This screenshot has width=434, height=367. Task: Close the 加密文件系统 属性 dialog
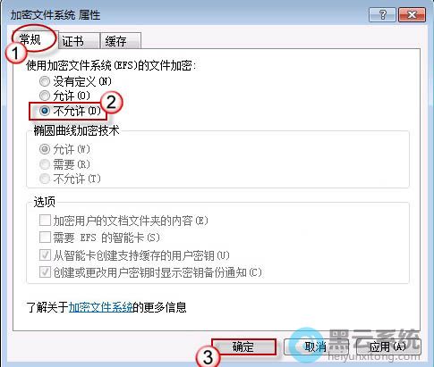click(412, 14)
